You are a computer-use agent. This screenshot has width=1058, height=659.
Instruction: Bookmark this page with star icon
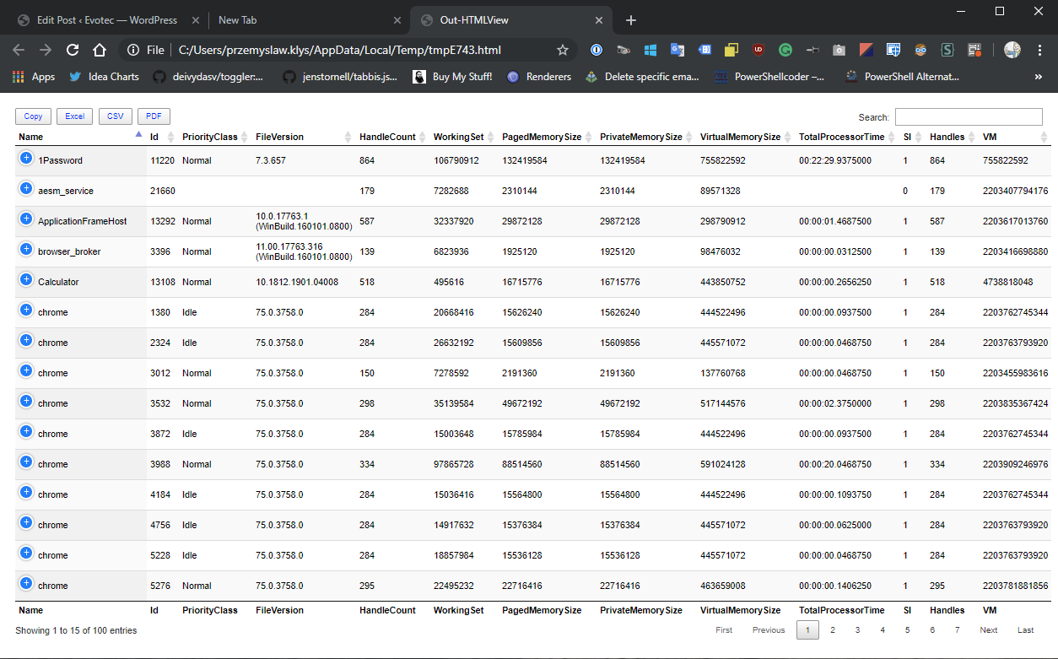(563, 50)
